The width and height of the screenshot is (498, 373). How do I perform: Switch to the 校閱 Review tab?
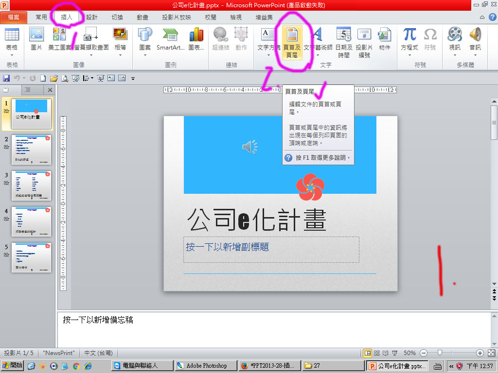click(x=211, y=17)
